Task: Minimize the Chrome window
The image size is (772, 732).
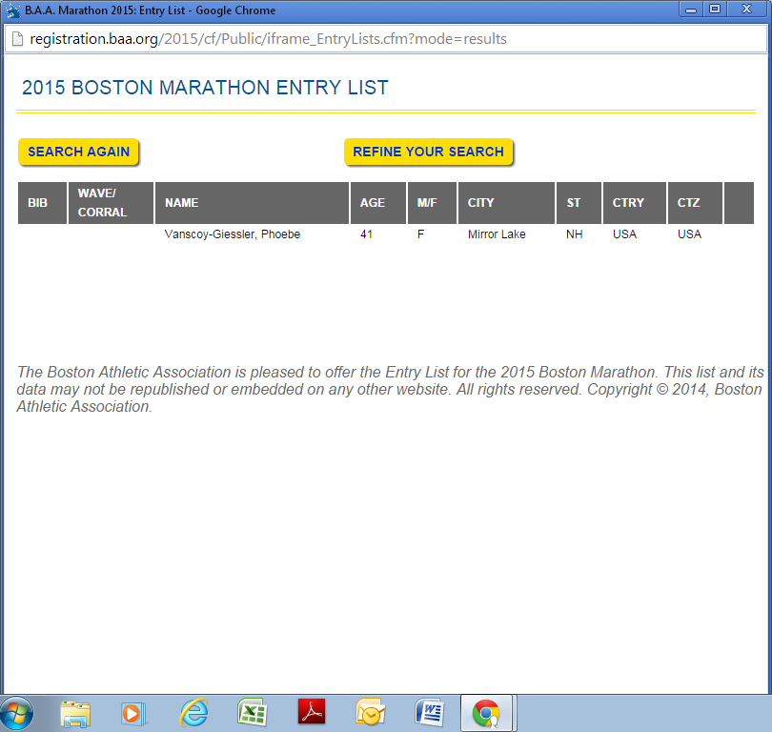Action: 691,10
